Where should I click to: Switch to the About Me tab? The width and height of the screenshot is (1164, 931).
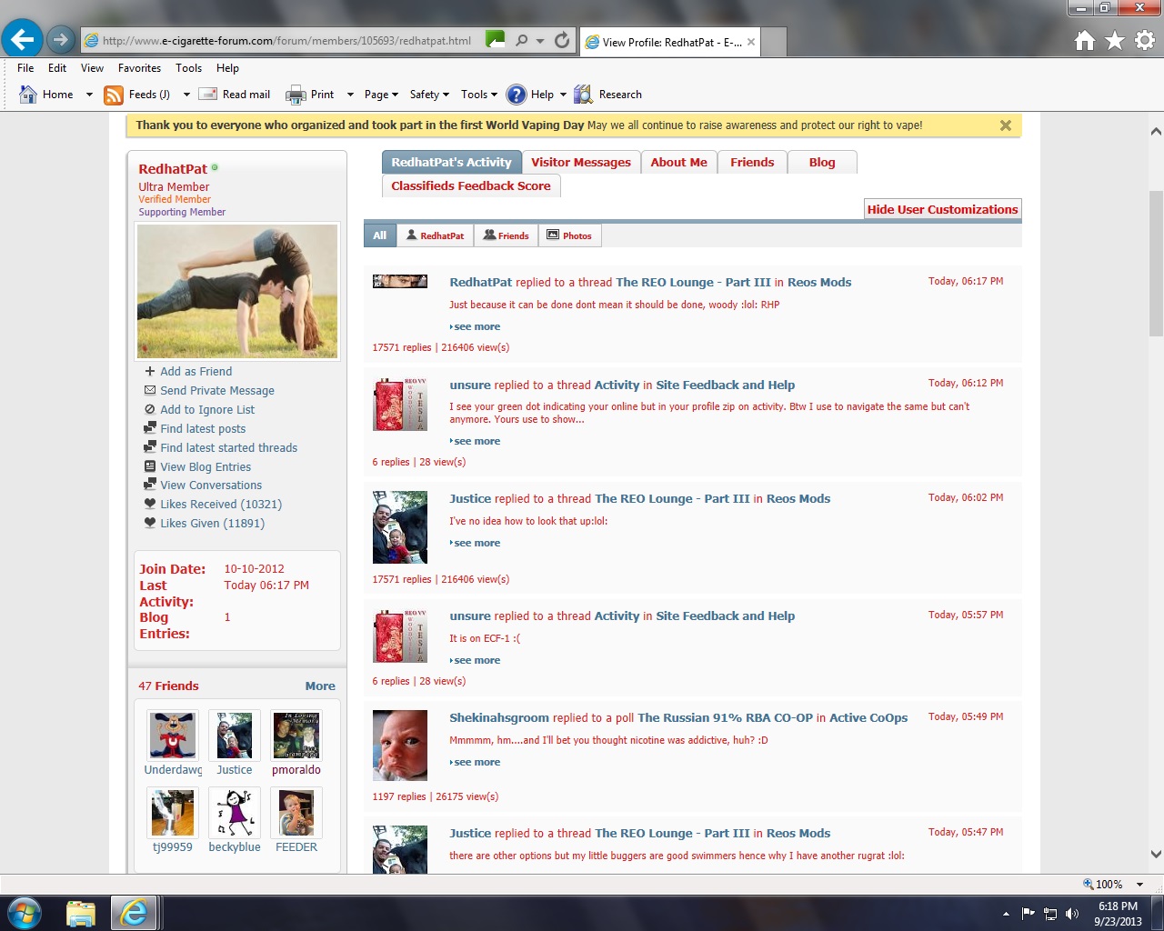click(678, 162)
